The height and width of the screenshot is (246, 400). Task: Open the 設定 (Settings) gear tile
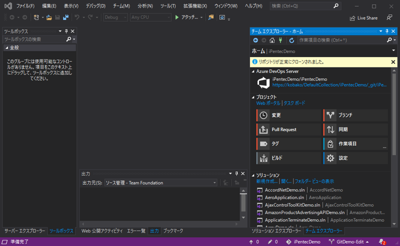[355, 158]
